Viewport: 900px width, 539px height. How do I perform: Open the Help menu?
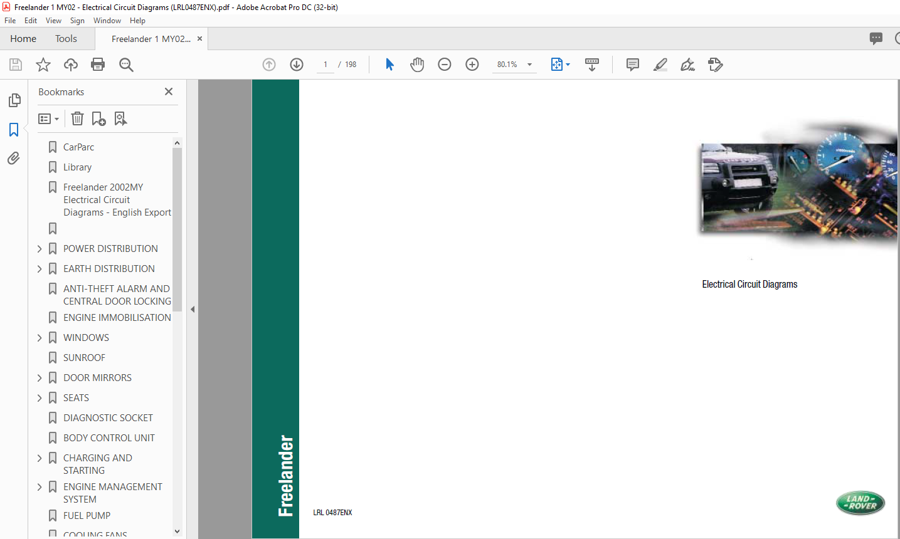[137, 21]
